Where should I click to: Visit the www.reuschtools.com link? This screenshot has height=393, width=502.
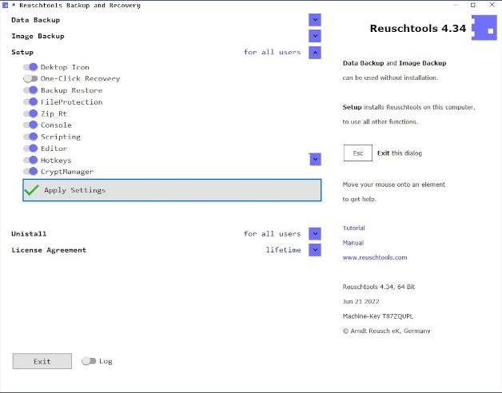click(375, 257)
